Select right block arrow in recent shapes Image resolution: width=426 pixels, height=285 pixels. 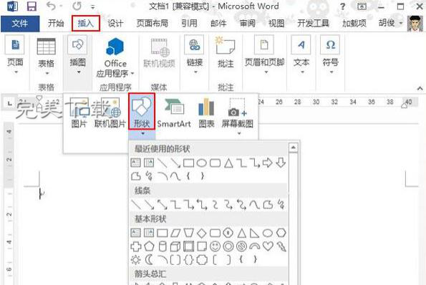pos(268,163)
